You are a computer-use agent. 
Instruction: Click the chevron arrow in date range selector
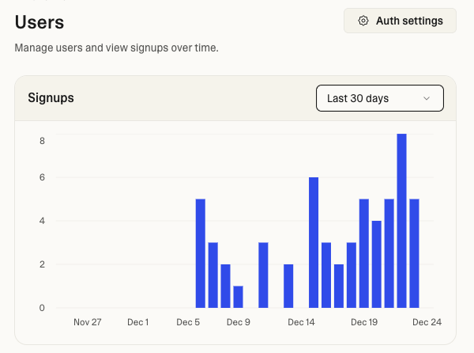427,98
